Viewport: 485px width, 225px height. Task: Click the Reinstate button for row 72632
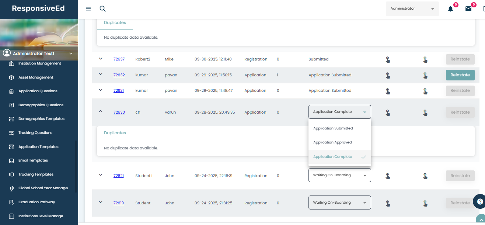point(460,75)
